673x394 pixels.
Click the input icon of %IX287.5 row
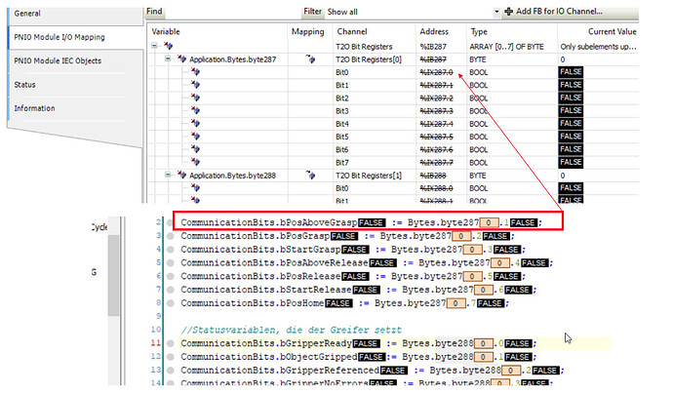(196, 137)
